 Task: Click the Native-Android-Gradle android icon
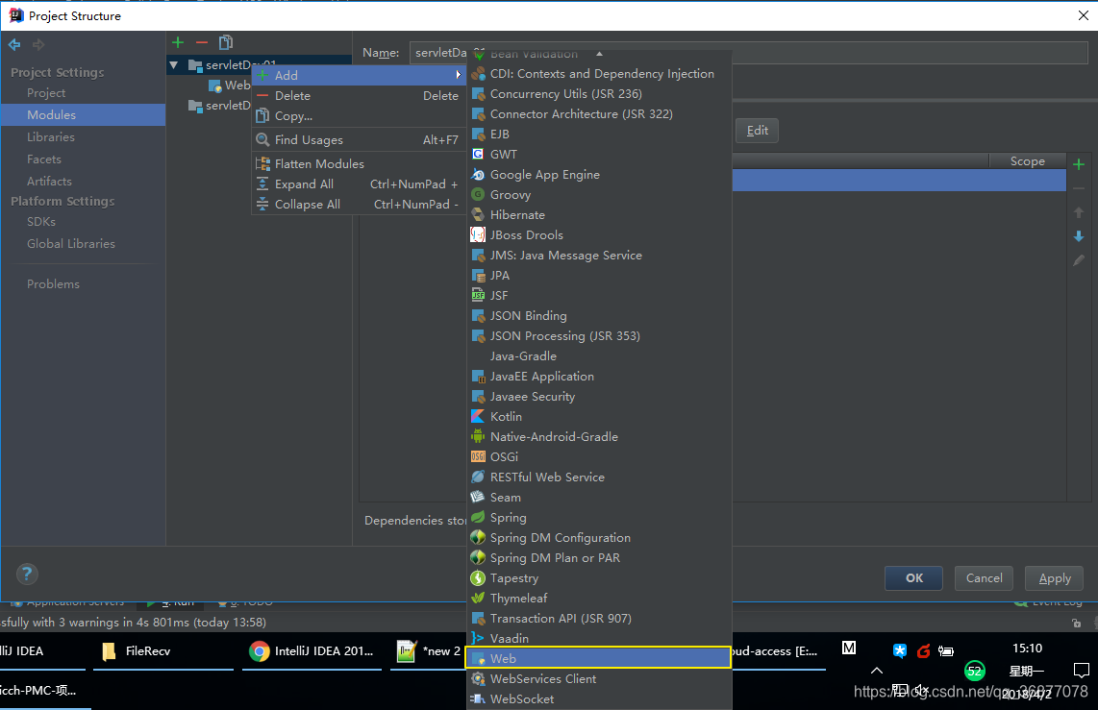(478, 436)
